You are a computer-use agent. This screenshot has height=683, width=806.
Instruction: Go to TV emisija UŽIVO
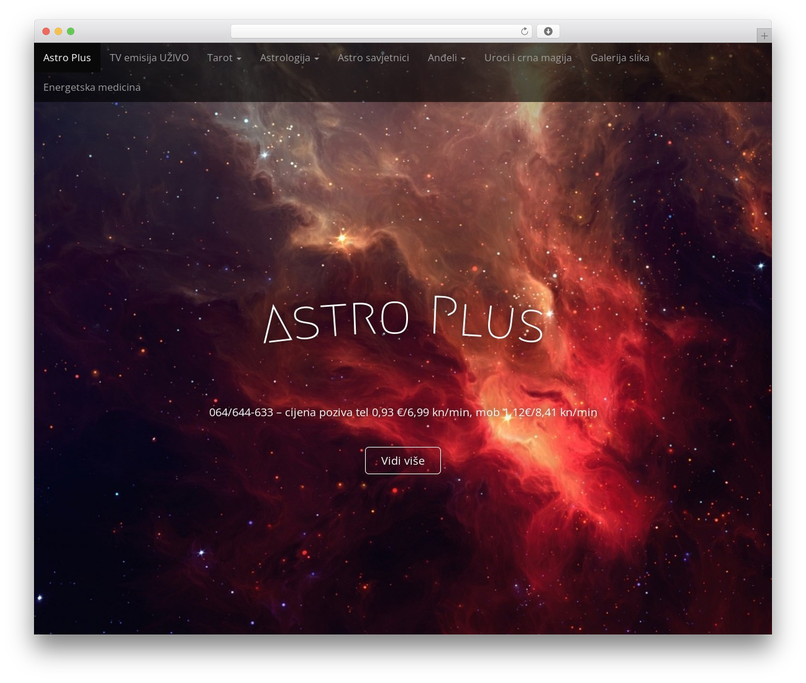click(149, 57)
